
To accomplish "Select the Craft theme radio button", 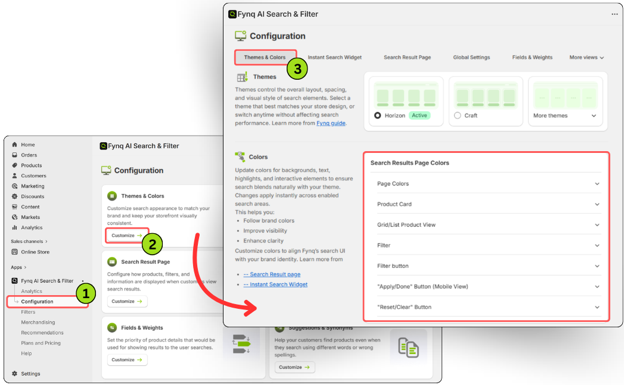I will 458,115.
